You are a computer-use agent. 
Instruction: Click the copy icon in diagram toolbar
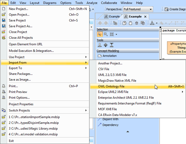click(124, 23)
